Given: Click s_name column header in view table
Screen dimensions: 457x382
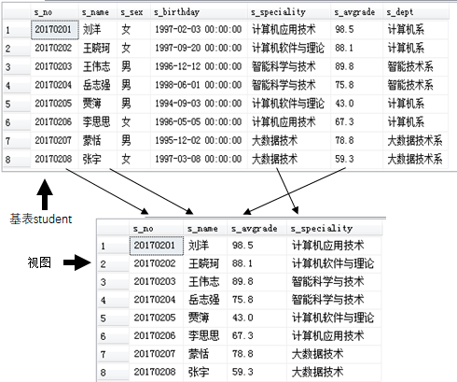Looking at the screenshot, I should [205, 229].
